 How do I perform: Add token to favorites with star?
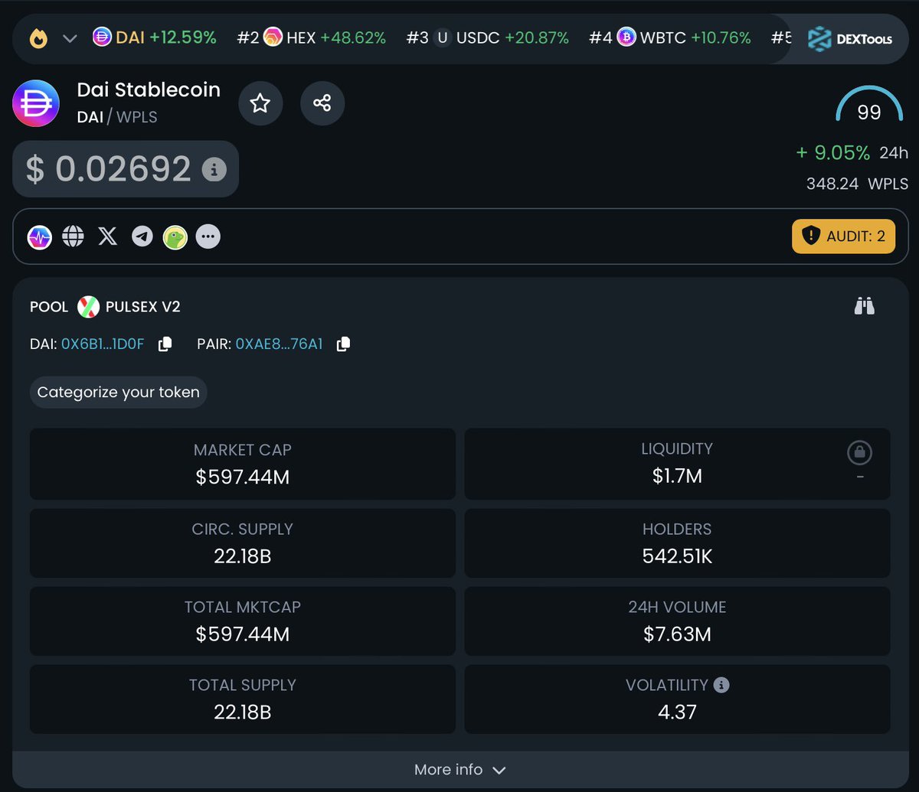(260, 103)
